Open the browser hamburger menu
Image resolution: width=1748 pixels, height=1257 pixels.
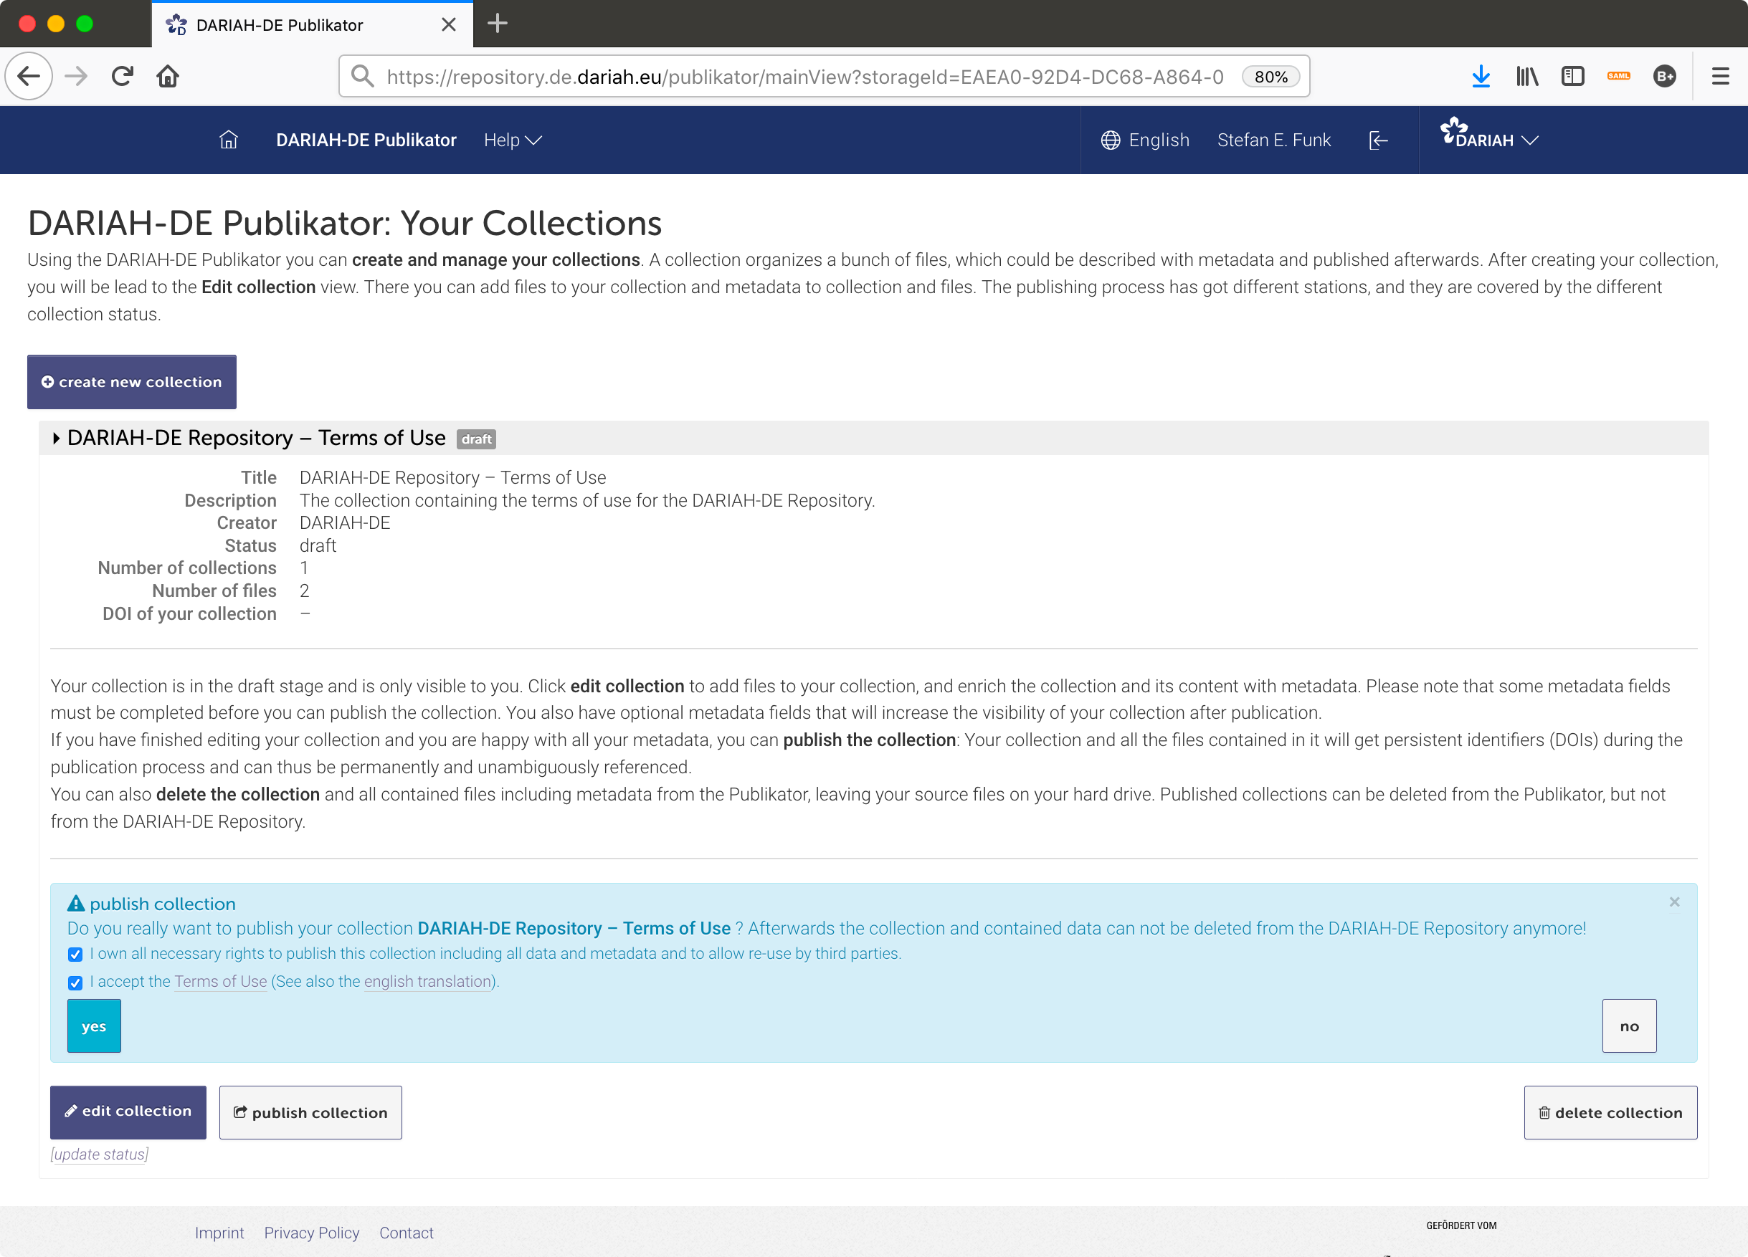tap(1720, 76)
